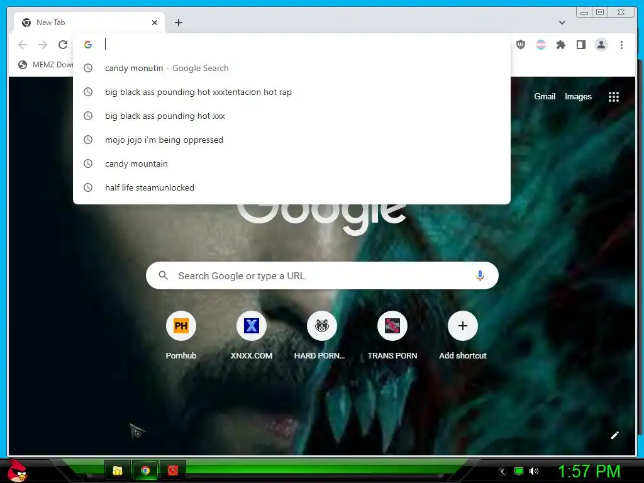Open the Images link
The width and height of the screenshot is (644, 483).
pyautogui.click(x=578, y=96)
